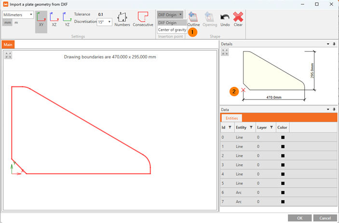Toggle the mm unit button

click(8, 23)
